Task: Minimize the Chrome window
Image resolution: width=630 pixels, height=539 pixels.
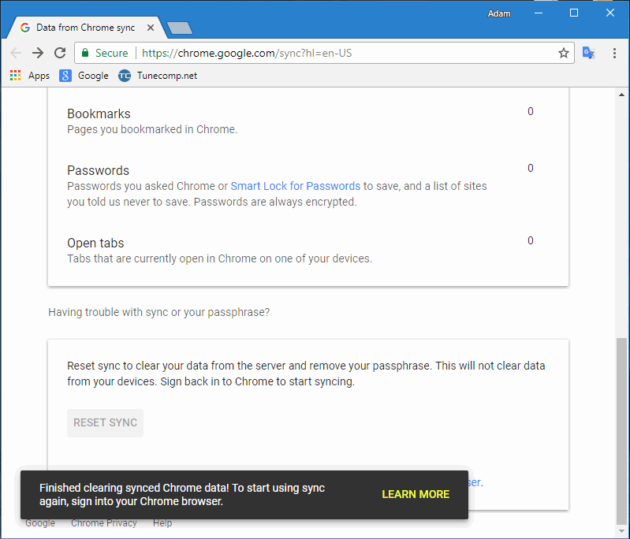Action: click(539, 13)
